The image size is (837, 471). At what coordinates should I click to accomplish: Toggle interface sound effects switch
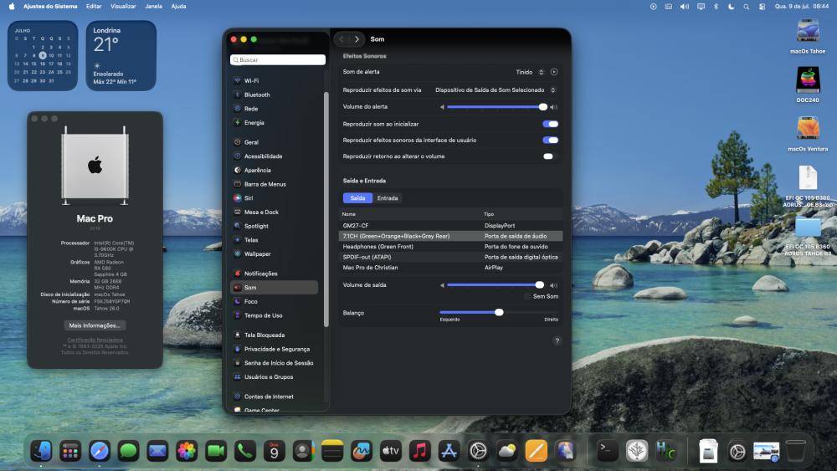551,141
